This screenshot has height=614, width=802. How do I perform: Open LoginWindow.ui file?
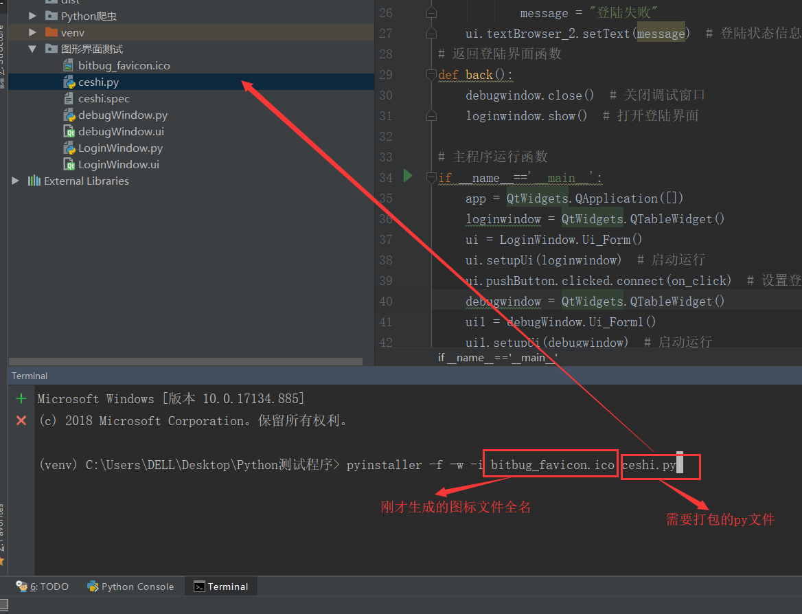119,164
